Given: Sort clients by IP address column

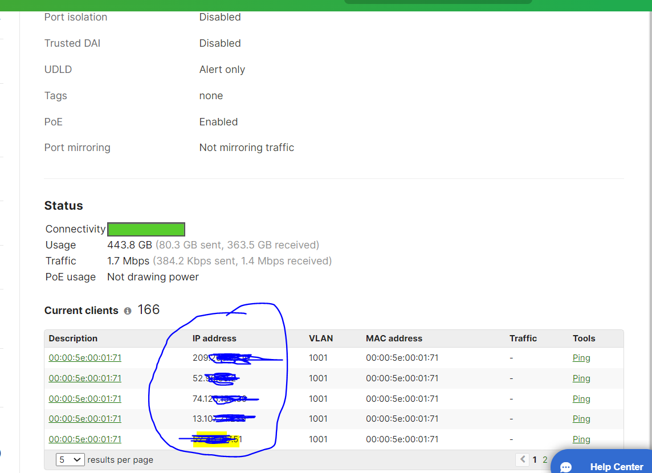Looking at the screenshot, I should [x=214, y=338].
